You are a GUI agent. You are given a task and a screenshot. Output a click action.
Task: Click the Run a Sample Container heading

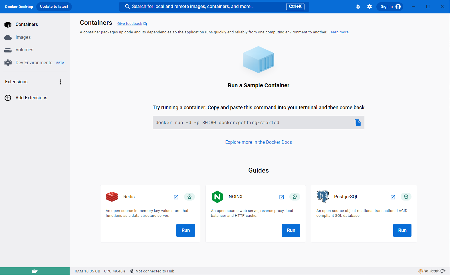(x=259, y=86)
